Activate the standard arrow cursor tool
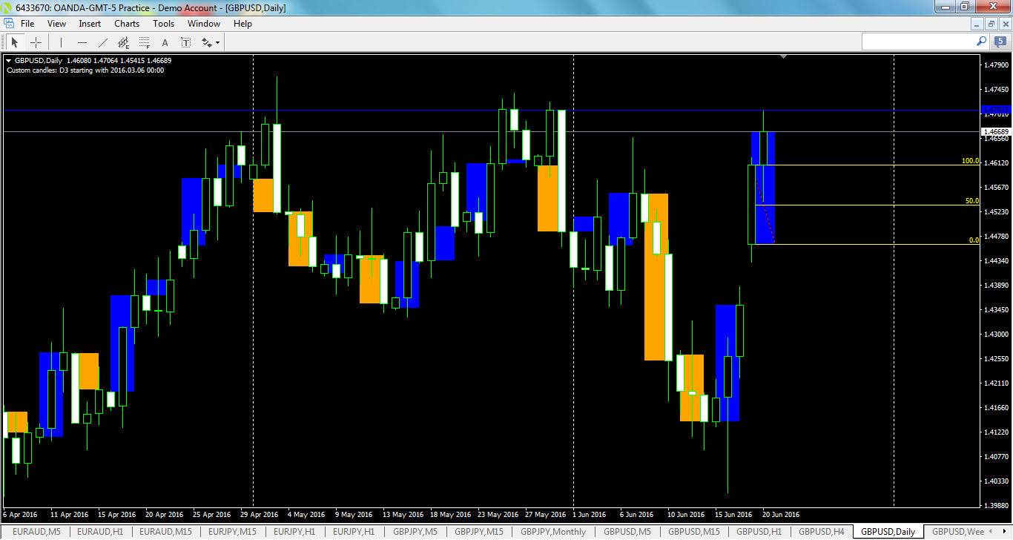 [15, 42]
